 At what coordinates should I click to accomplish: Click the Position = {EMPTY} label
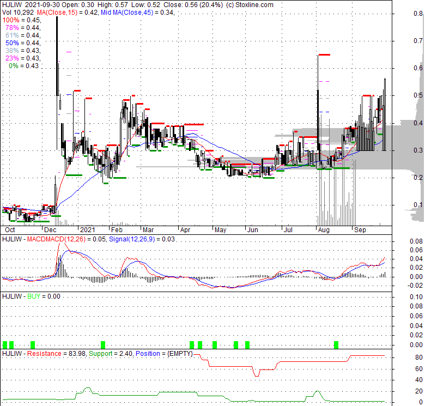click(164, 354)
